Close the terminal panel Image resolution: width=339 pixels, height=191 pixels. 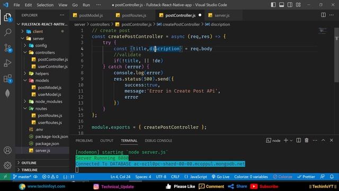click(332, 140)
